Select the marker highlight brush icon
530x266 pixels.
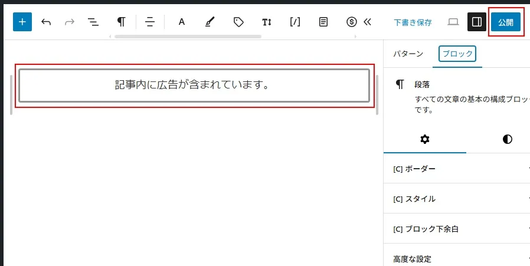coord(210,22)
